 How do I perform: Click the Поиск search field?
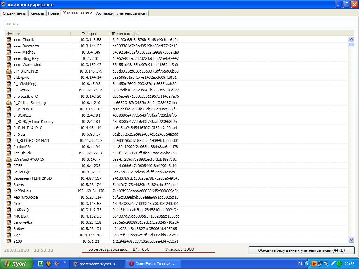pos(179,23)
